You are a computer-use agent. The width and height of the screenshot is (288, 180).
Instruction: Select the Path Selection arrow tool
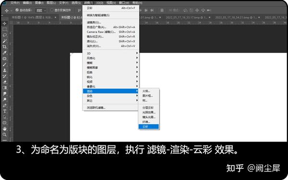(x=5, y=117)
